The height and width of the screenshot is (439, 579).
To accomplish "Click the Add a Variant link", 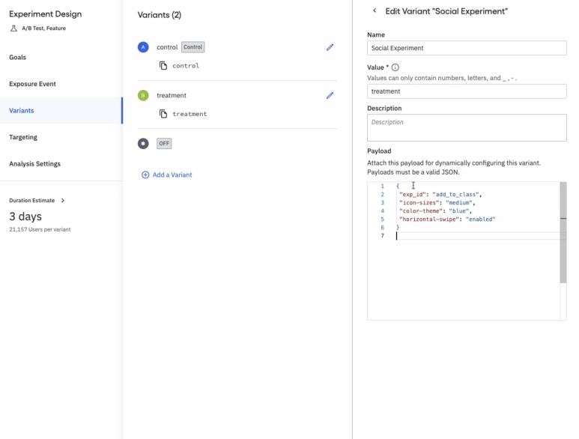I will click(172, 175).
